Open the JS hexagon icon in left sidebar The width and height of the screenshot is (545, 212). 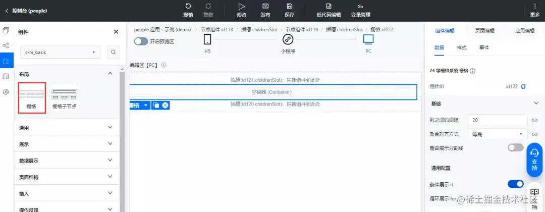coord(6,92)
